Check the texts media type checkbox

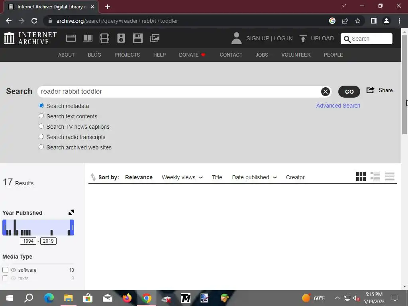coord(5,278)
